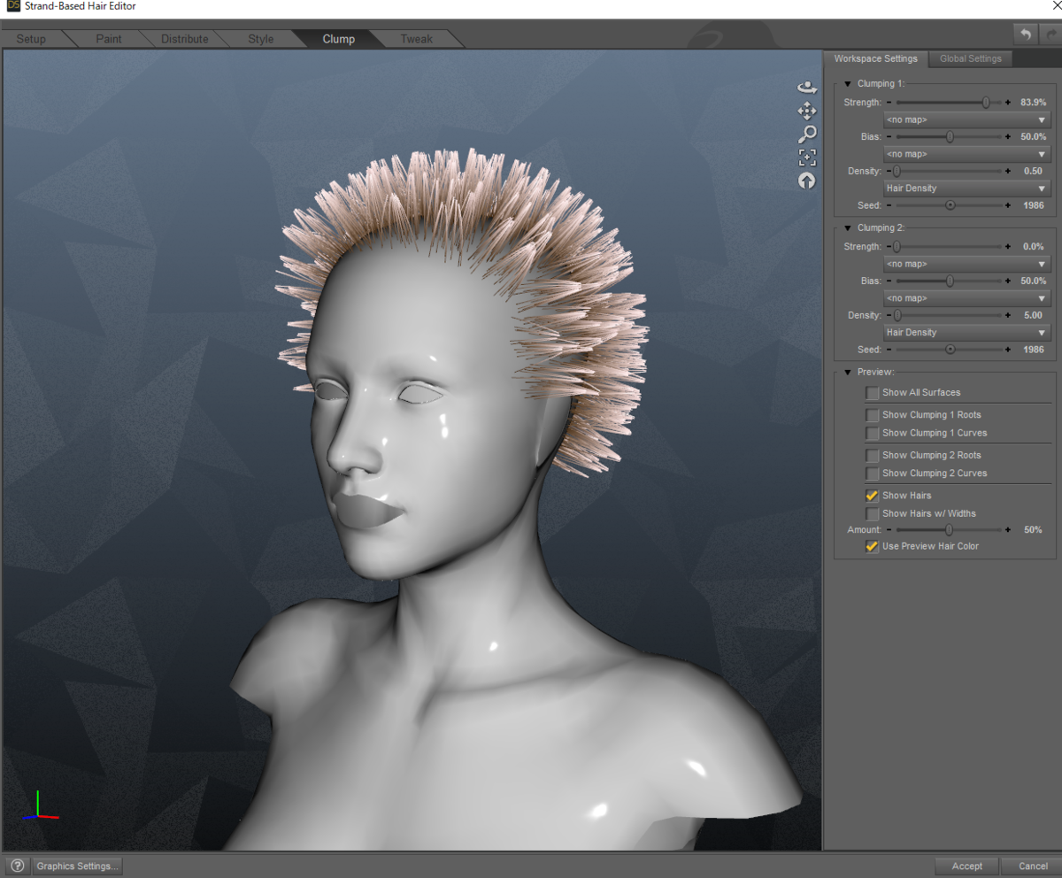This screenshot has width=1062, height=878.
Task: Switch to the Style tab
Action: [260, 38]
